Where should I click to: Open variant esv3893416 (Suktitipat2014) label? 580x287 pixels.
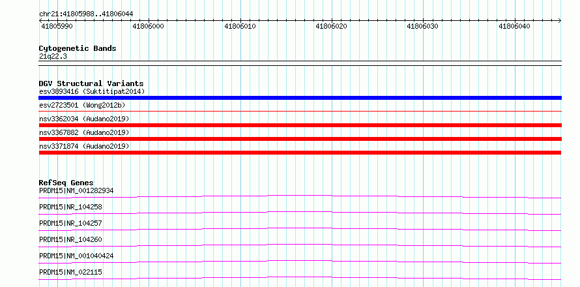pos(92,91)
